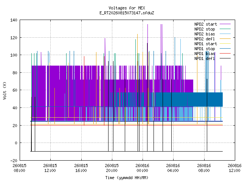Viewport: 242px width, 181px height.
Task: Click the x-axis tick '260816 08:00'
Action: pyautogui.click(x=204, y=168)
